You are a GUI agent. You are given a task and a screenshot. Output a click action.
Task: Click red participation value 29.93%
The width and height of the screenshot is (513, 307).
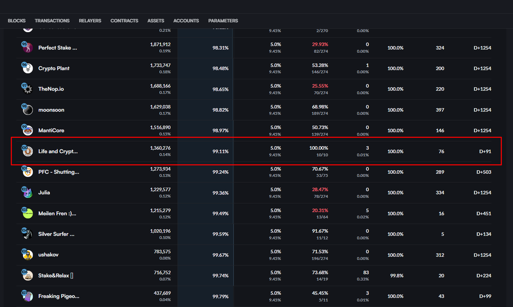pos(320,44)
